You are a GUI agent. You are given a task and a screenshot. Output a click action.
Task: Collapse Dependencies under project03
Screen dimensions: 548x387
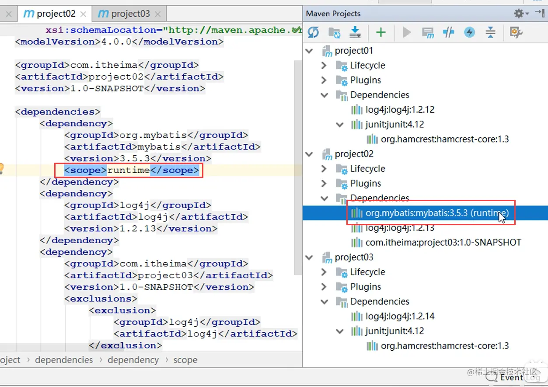point(324,301)
